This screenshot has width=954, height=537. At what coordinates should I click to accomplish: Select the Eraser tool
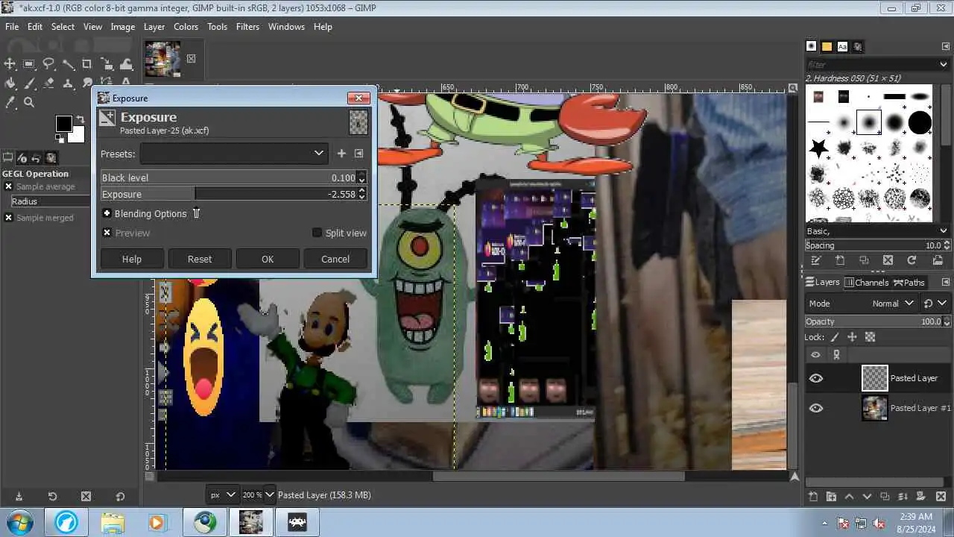(x=48, y=84)
